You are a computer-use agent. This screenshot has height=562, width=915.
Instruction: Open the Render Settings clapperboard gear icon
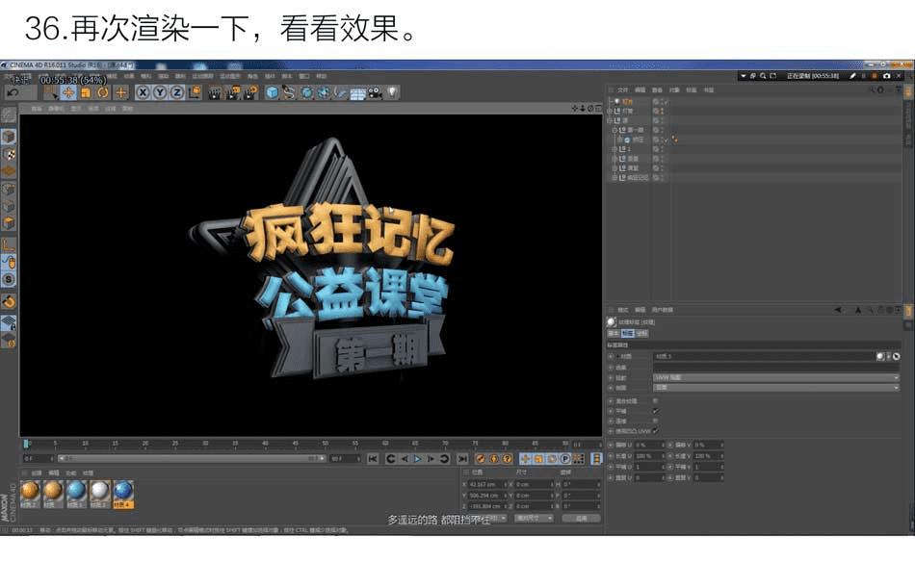click(251, 92)
